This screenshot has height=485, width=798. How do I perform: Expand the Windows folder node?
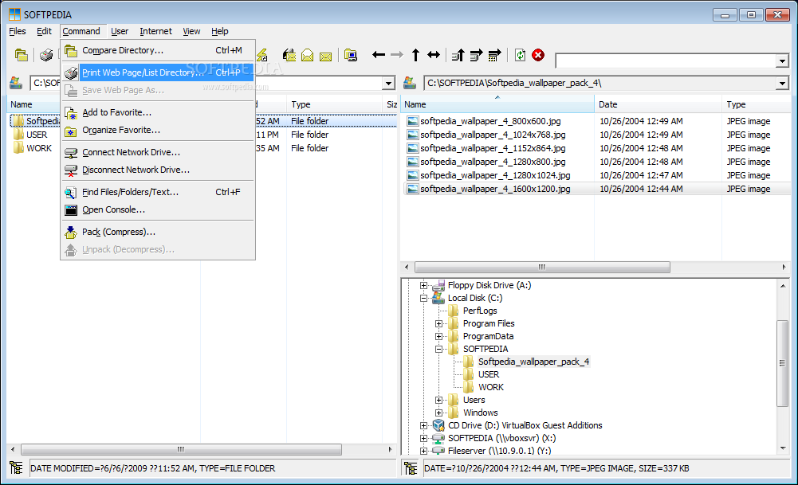tap(438, 413)
